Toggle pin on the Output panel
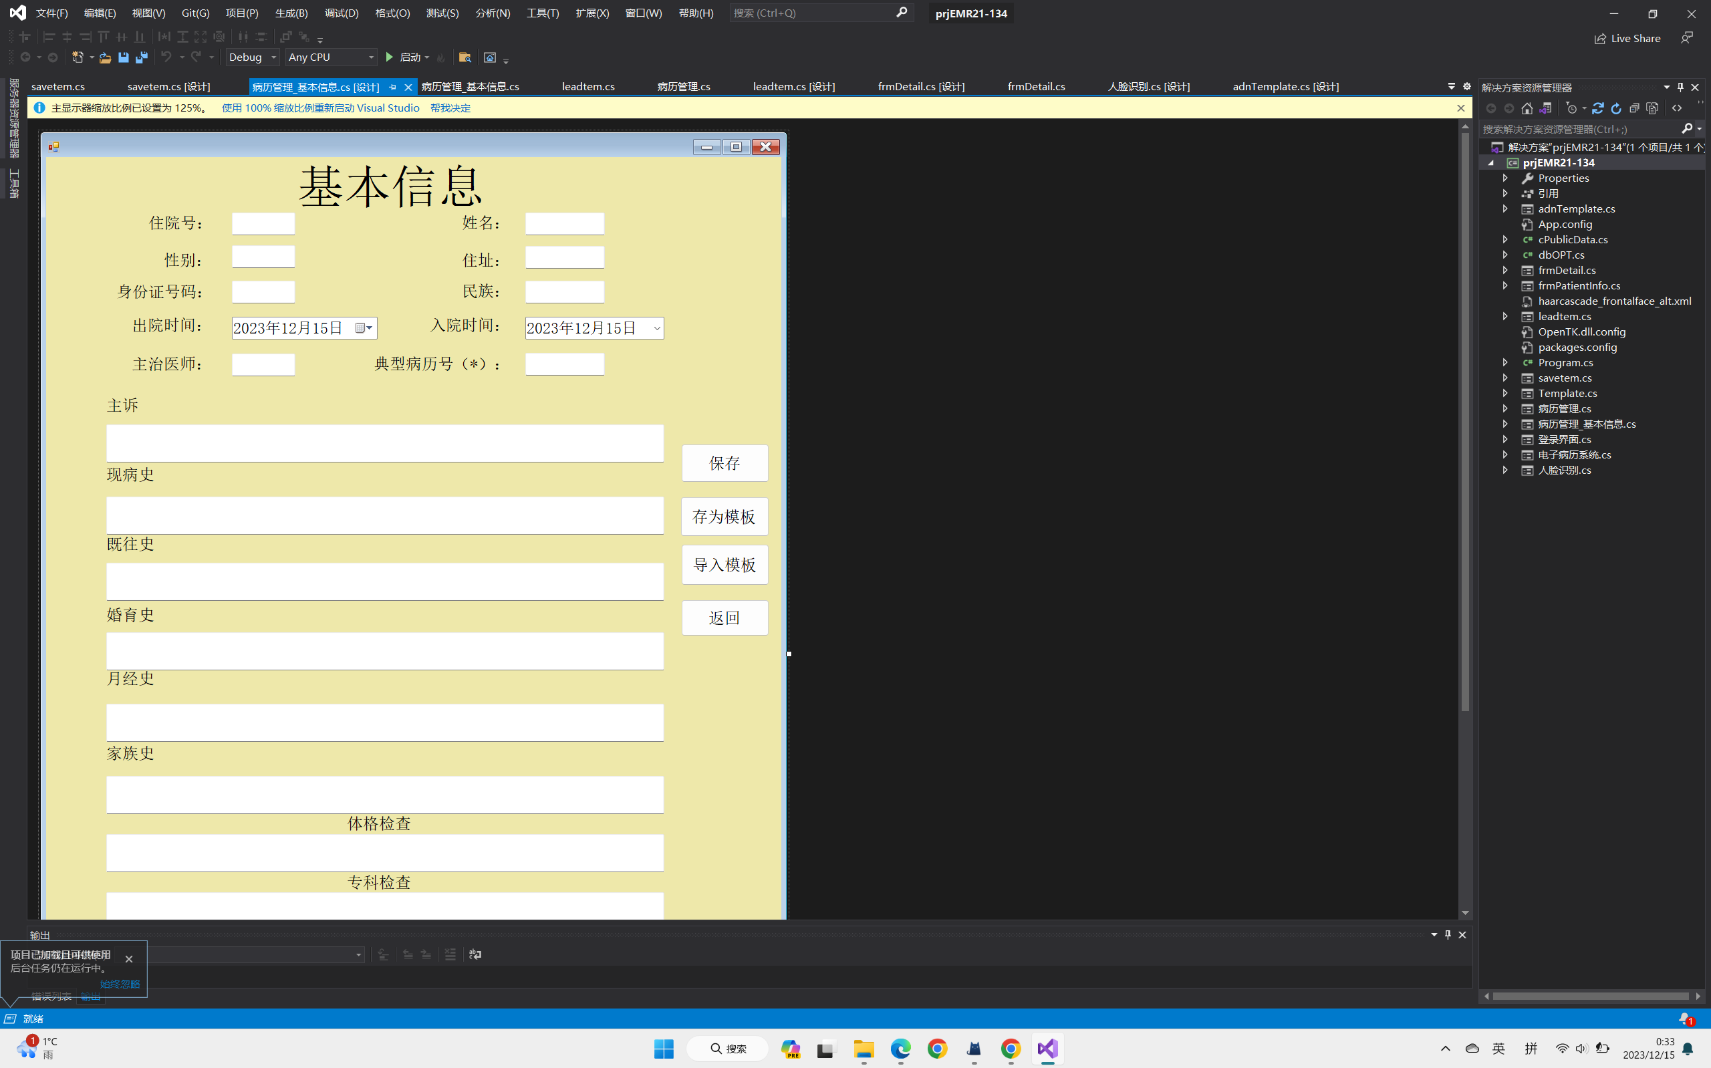The height and width of the screenshot is (1068, 1711). click(x=1448, y=934)
